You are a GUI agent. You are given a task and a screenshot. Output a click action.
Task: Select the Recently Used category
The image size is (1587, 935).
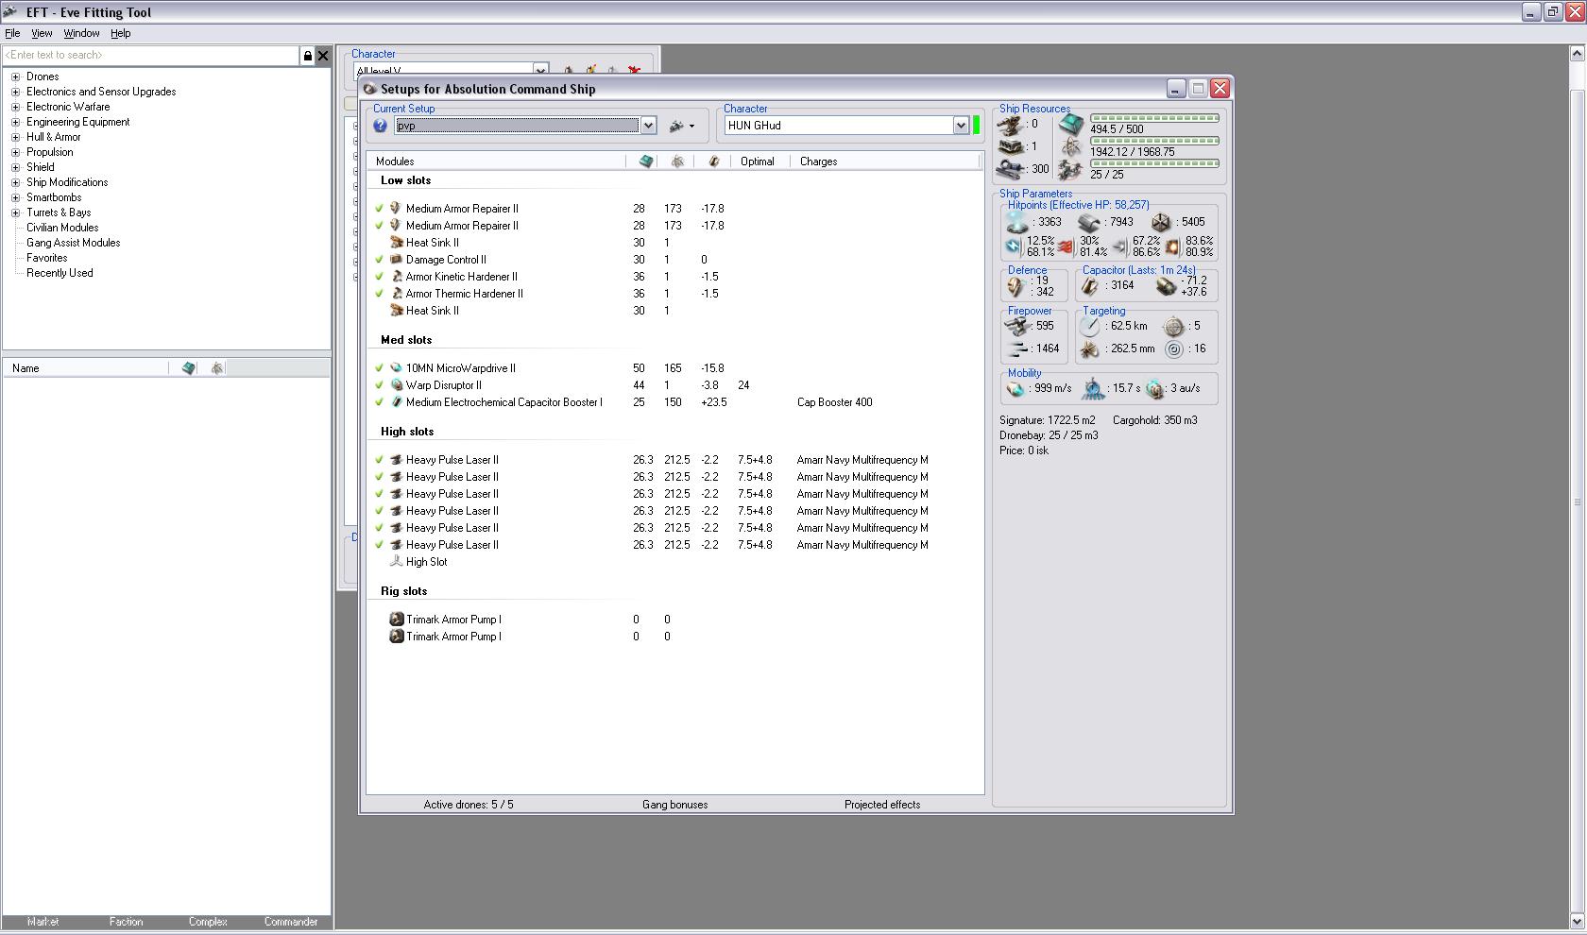[60, 273]
